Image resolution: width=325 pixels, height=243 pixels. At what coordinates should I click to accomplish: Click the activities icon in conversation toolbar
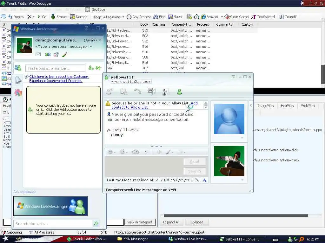click(165, 91)
